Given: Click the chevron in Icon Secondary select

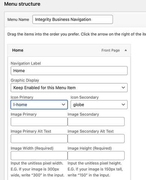Looking at the screenshot, I should (123, 105).
